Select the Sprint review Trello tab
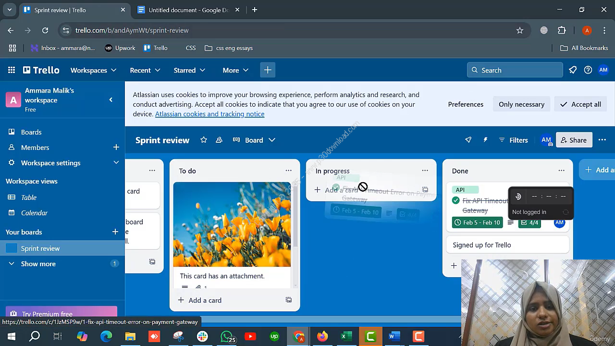 click(x=74, y=10)
